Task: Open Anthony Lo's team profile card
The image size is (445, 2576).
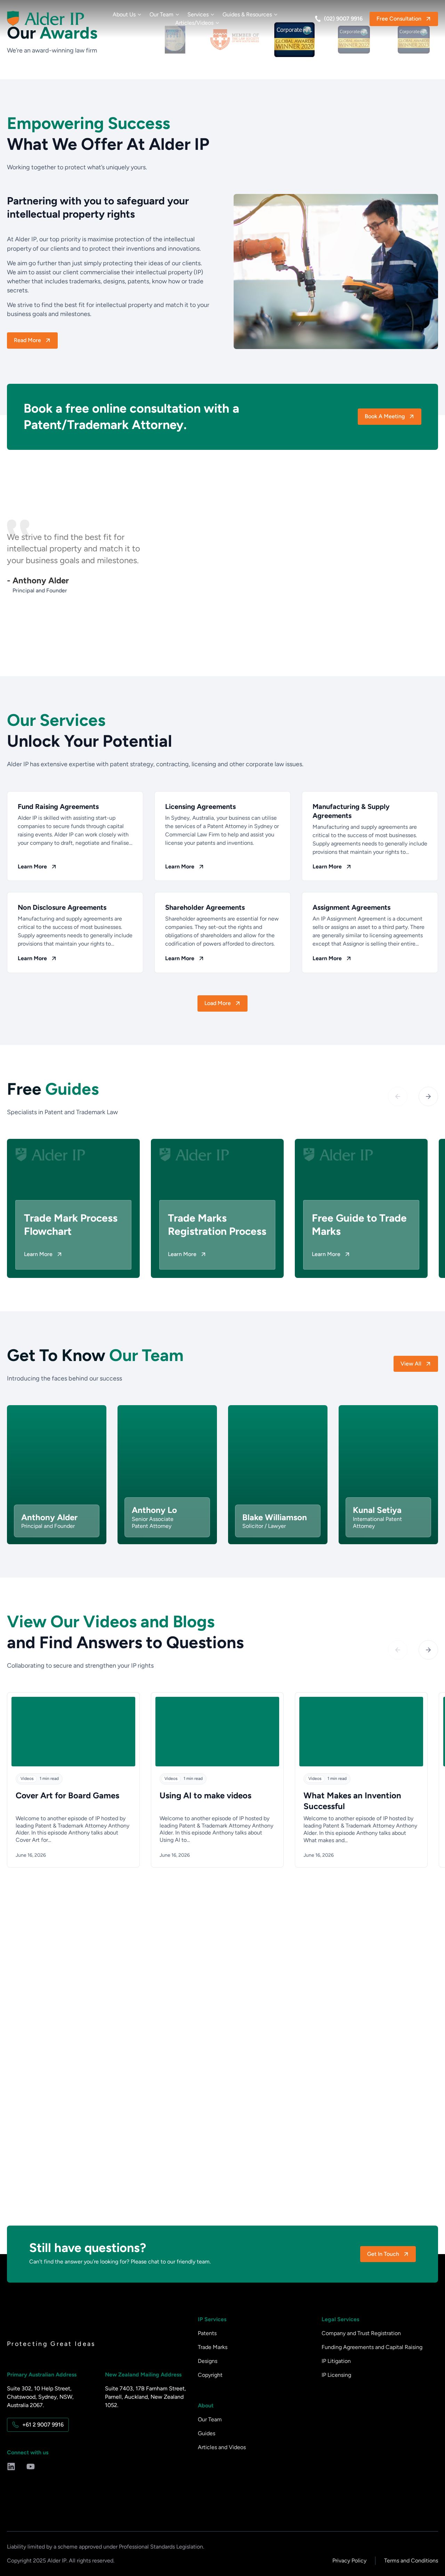Action: tap(167, 1474)
